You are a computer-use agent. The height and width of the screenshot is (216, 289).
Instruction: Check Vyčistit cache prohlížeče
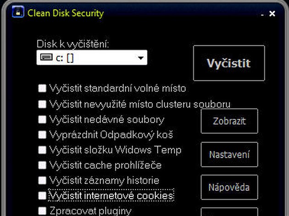pyautogui.click(x=42, y=165)
